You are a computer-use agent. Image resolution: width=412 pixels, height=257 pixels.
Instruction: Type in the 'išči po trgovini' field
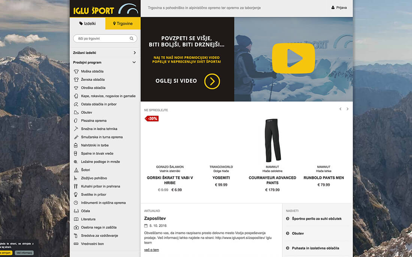point(102,39)
